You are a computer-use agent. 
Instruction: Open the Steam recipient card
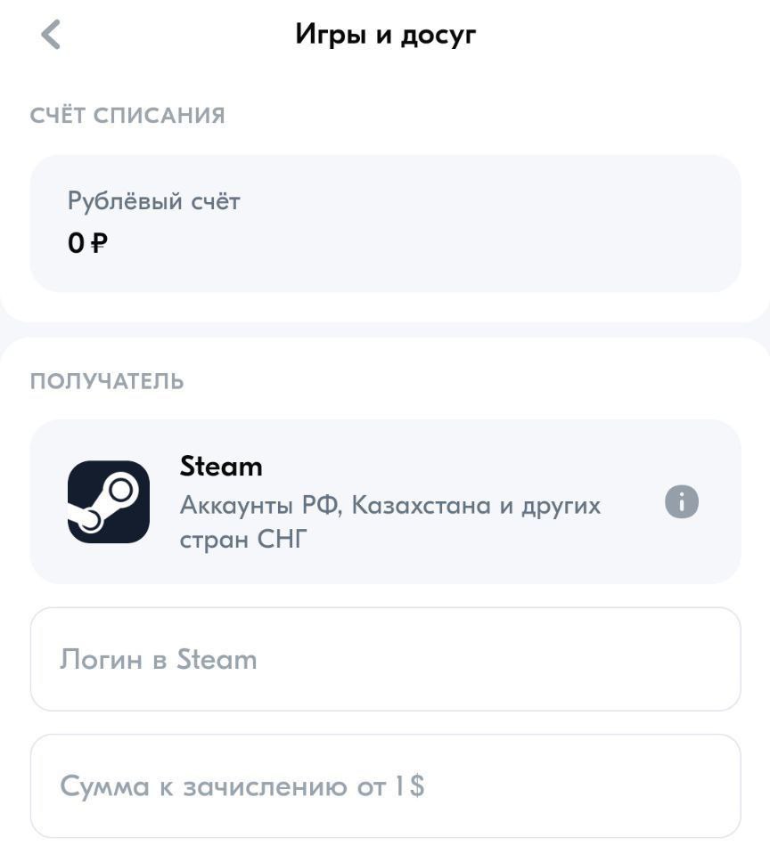click(385, 501)
